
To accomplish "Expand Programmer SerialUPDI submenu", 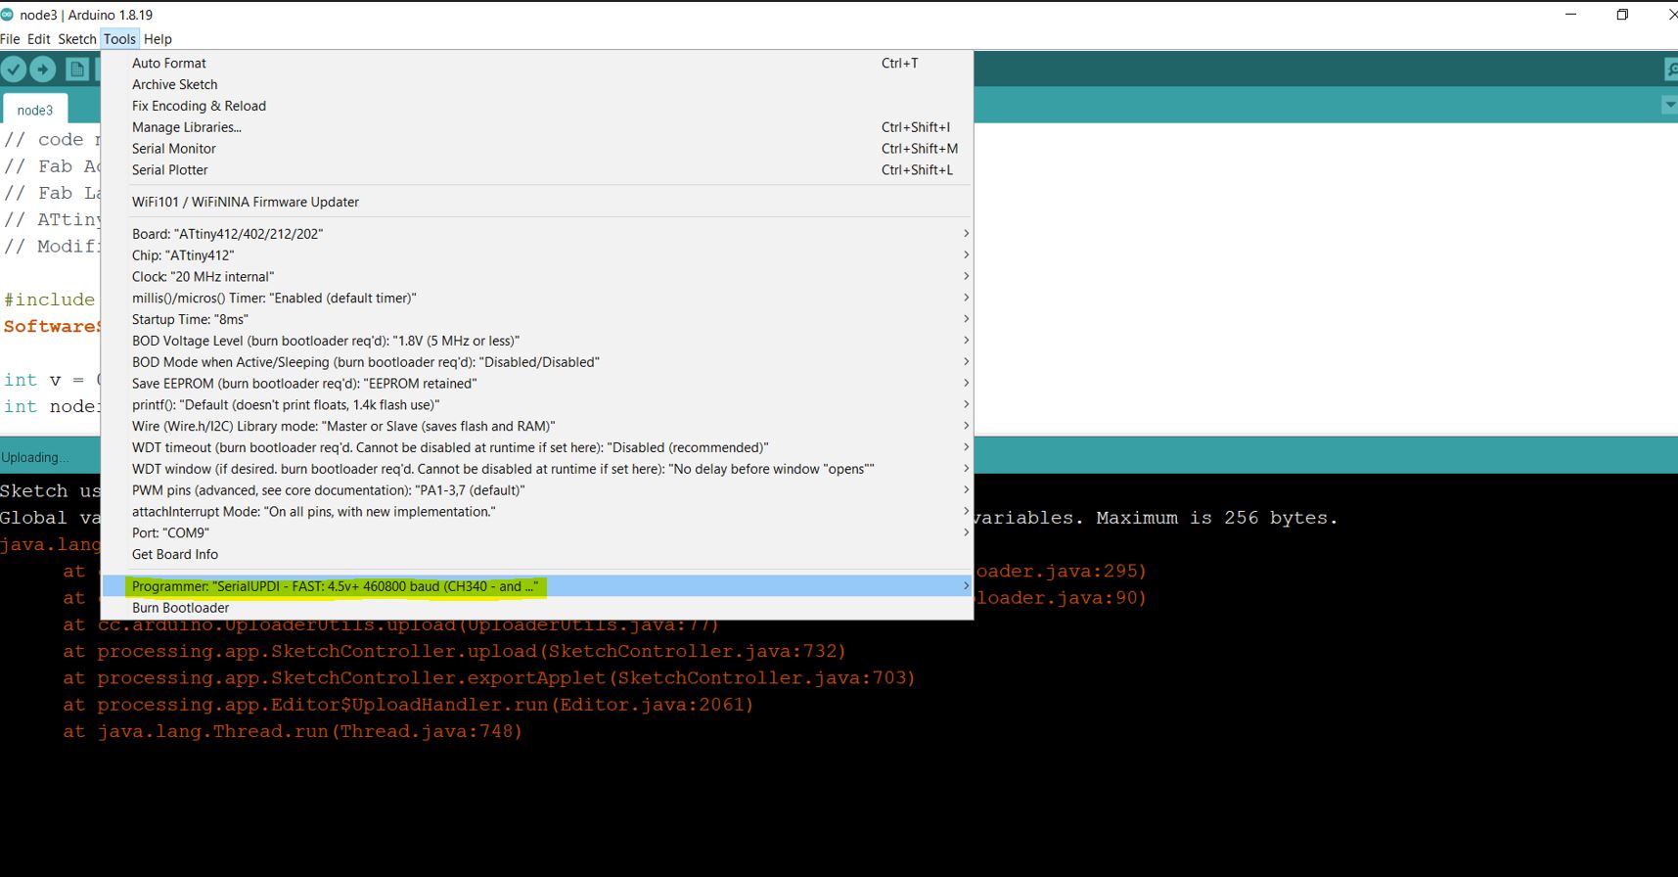I will click(537, 586).
